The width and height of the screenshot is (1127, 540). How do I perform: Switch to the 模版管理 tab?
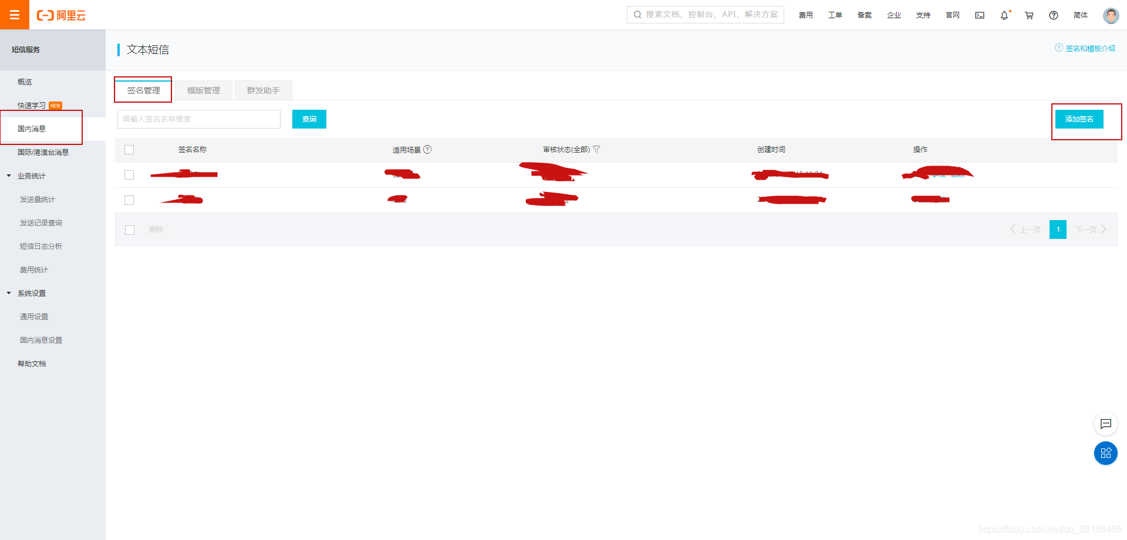click(203, 90)
